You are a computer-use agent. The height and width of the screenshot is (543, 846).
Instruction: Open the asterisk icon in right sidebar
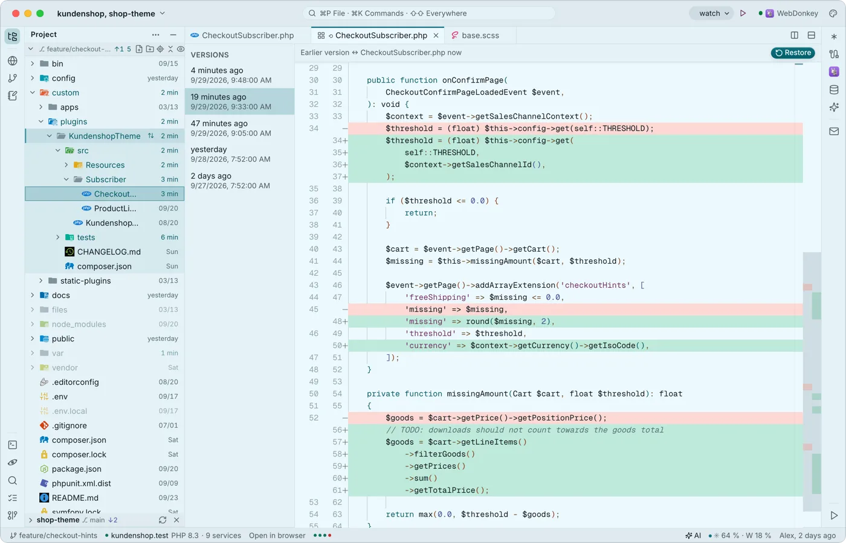pos(834,36)
